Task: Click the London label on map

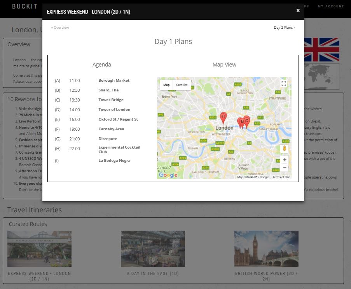Action: [x=224, y=128]
